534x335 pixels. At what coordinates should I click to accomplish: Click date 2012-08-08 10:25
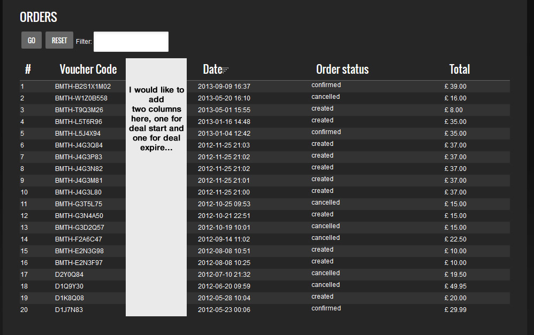(x=224, y=262)
